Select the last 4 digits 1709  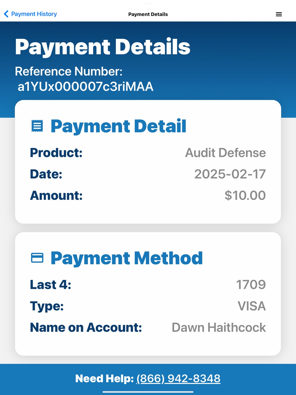click(x=251, y=284)
